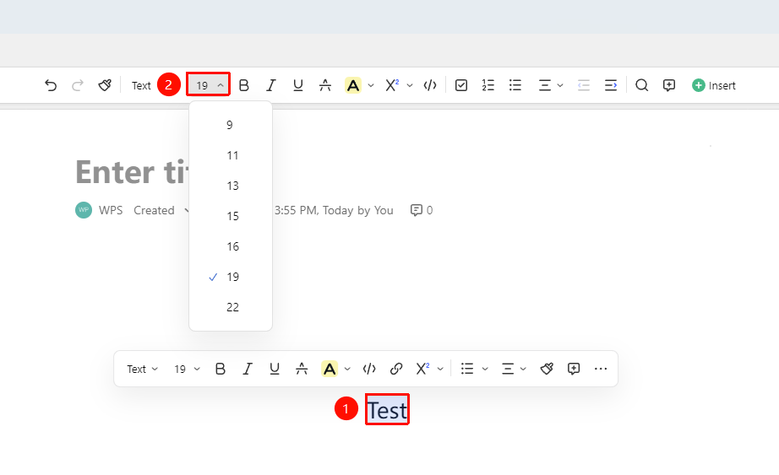Apply bulleted list in top toolbar
This screenshot has width=779, height=475.
(x=515, y=85)
